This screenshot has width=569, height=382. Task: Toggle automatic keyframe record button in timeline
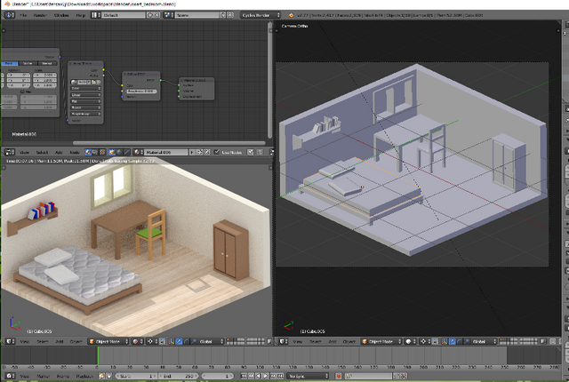pyautogui.click(x=340, y=376)
